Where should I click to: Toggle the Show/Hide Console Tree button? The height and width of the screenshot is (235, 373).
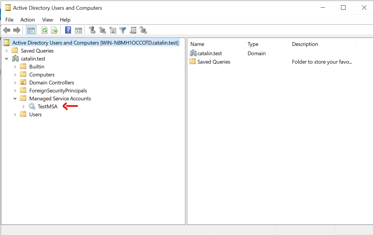31,30
